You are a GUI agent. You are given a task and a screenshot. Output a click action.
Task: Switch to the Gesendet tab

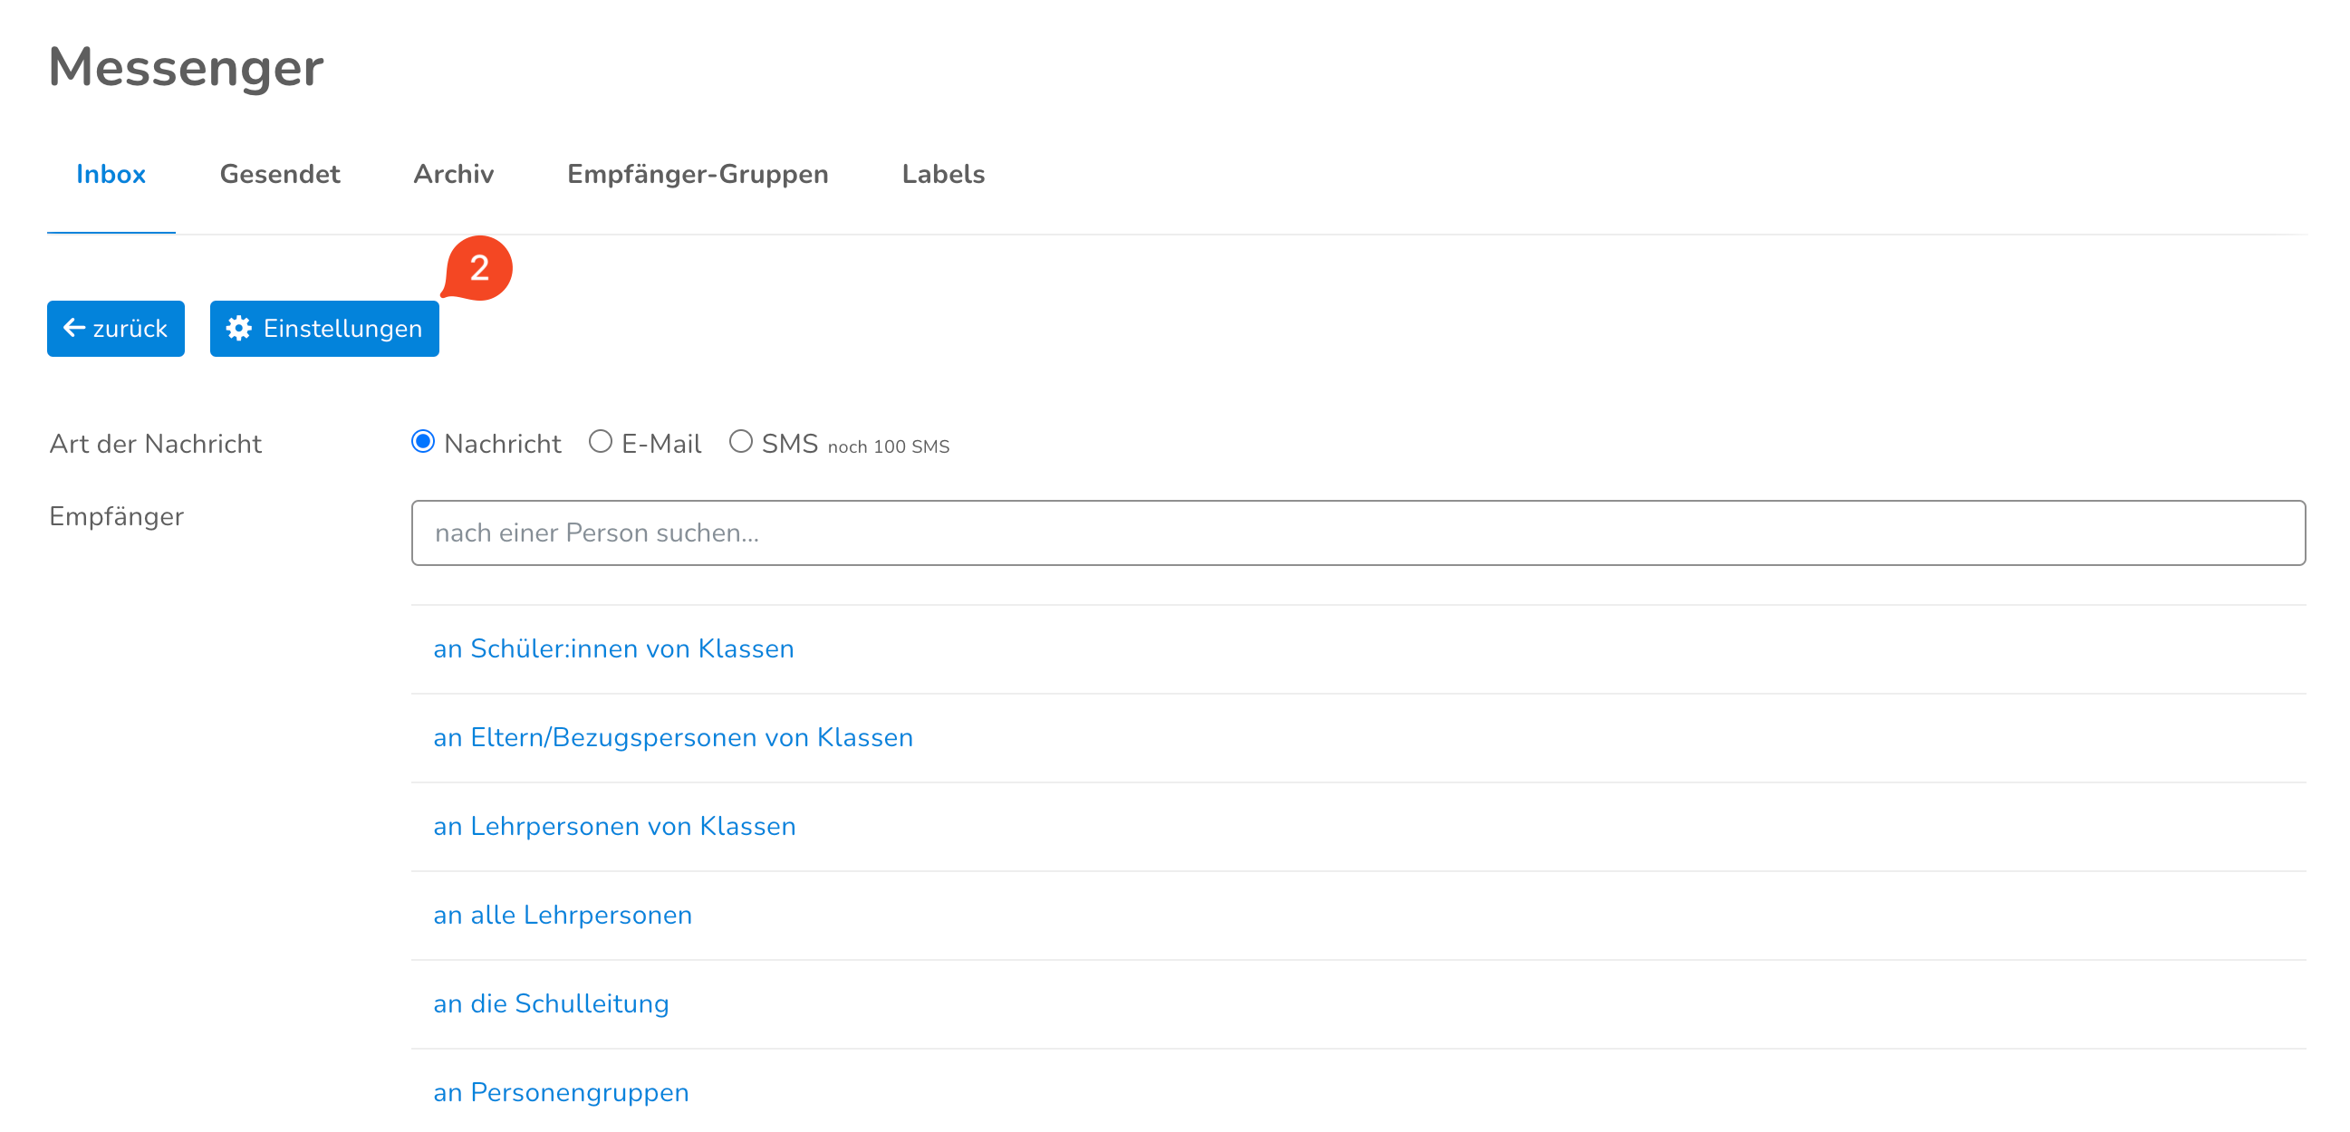(x=279, y=174)
